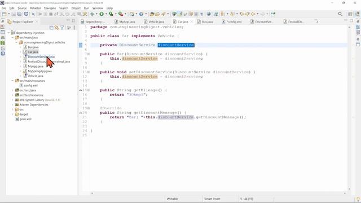361x203 pixels.
Task: Click the Previous Annotation icon
Action: (x=232, y=14)
